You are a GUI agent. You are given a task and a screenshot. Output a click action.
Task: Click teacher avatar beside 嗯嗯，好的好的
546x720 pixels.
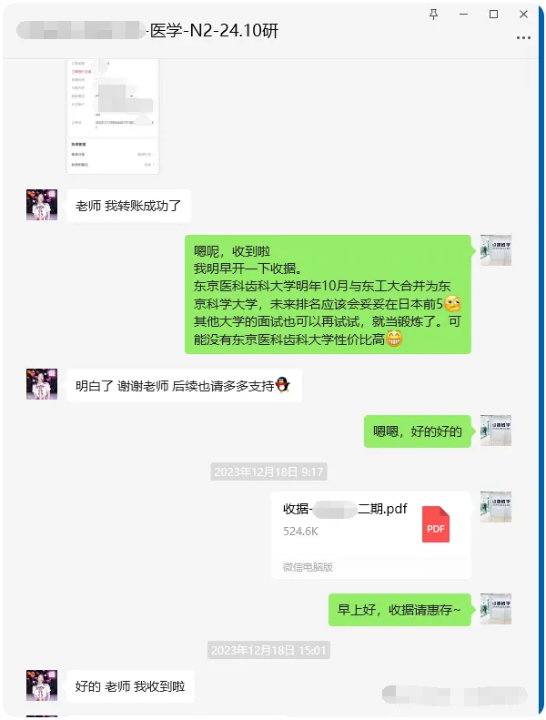coord(495,431)
